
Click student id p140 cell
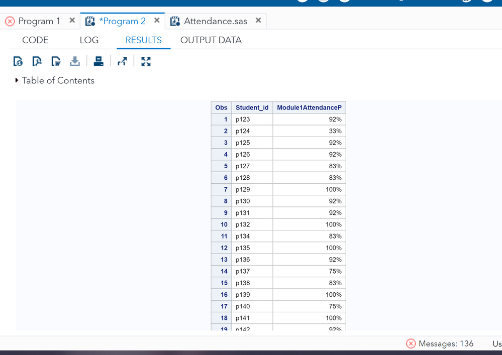click(252, 306)
